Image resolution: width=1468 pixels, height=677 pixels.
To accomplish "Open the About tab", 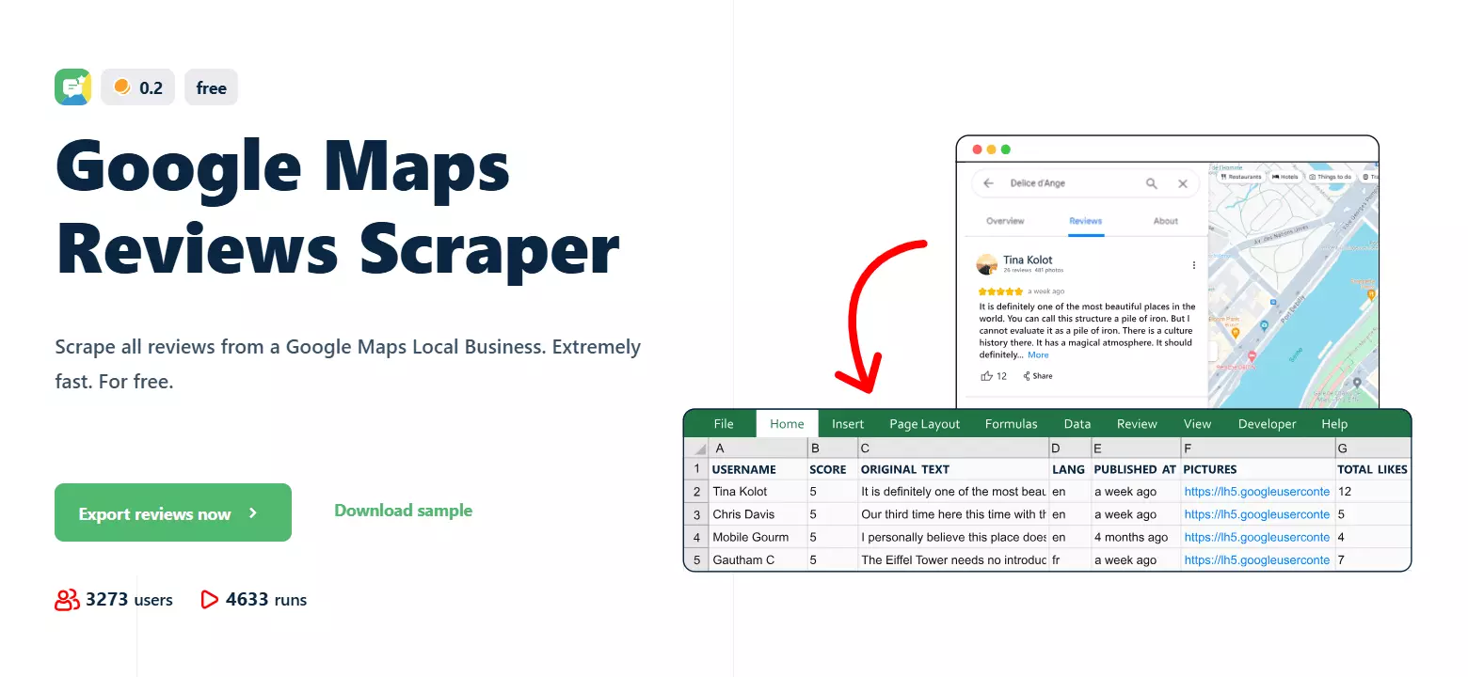I will [1166, 221].
